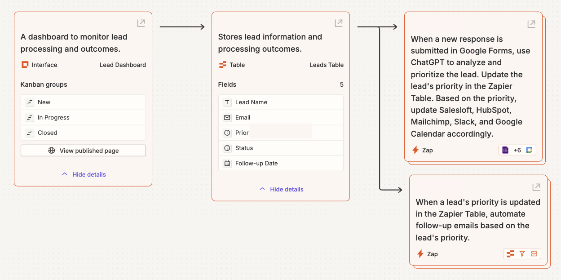Click the orange Interface icon
The image size is (561, 280).
pos(25,65)
